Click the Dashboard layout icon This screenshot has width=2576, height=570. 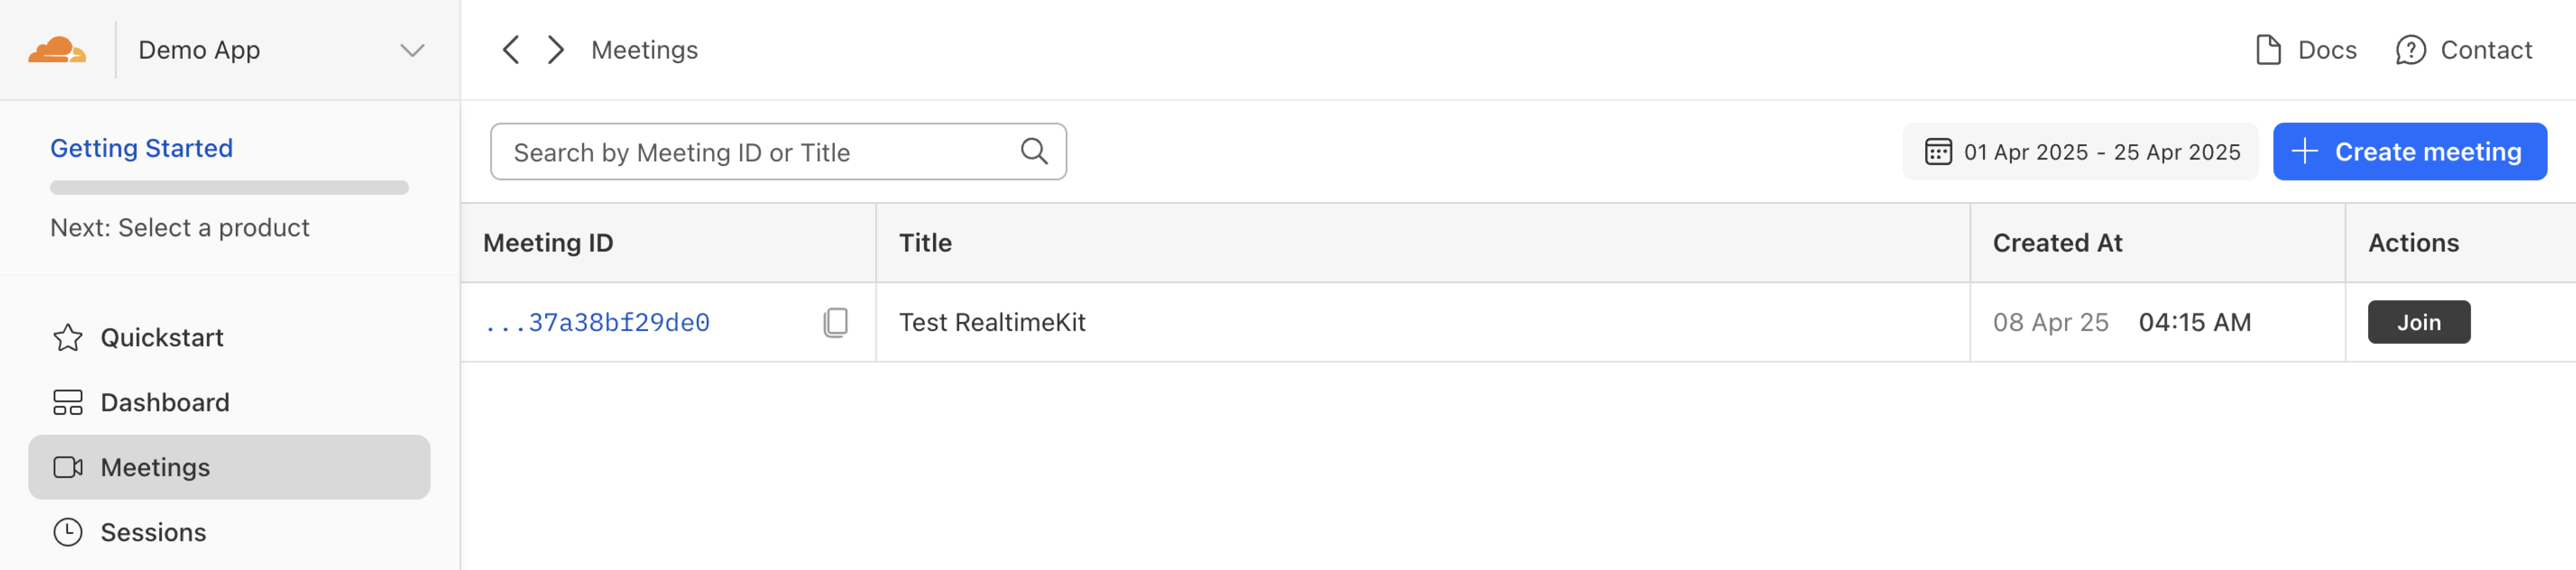(x=68, y=403)
